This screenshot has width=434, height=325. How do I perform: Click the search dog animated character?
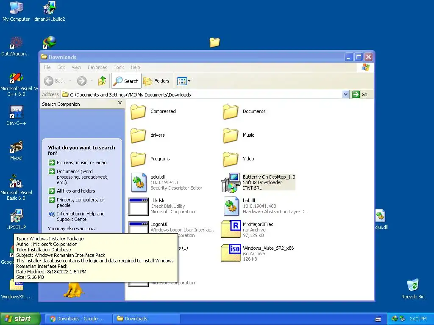[x=73, y=289]
